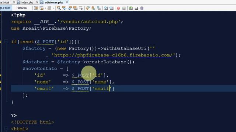236x132 pixels.
Task: Click Next Bookmark icon
Action: click(93, 8)
